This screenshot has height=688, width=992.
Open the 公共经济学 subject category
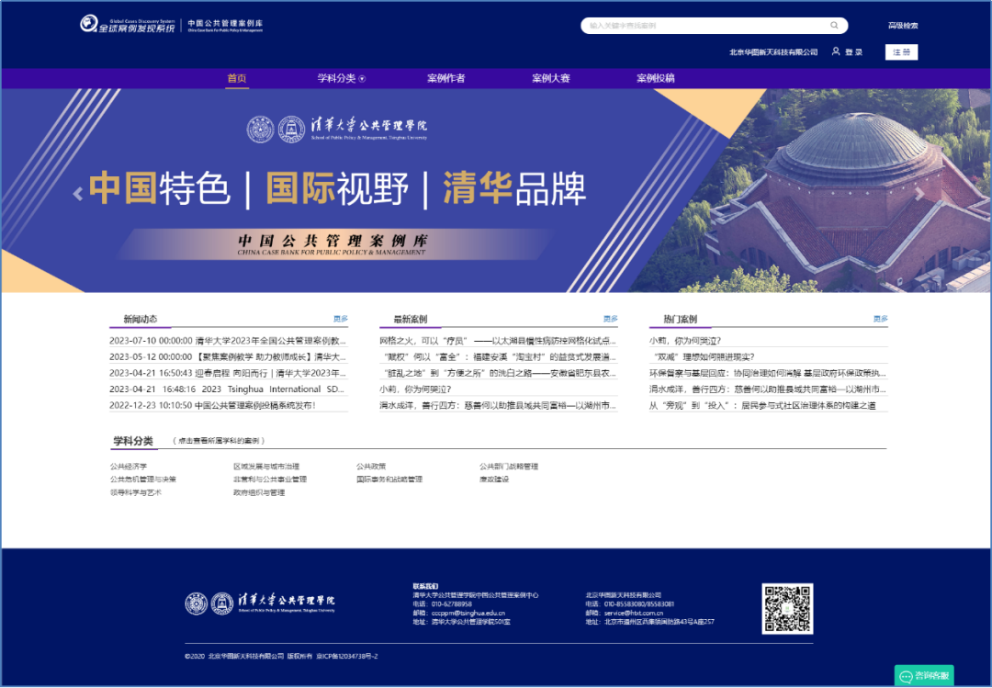(x=129, y=467)
